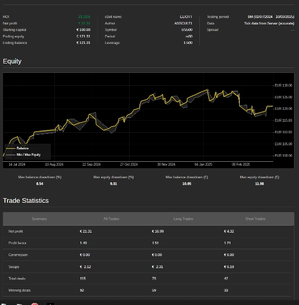
Task: Click the 27 Oct 2024 date label
Action: (129, 164)
